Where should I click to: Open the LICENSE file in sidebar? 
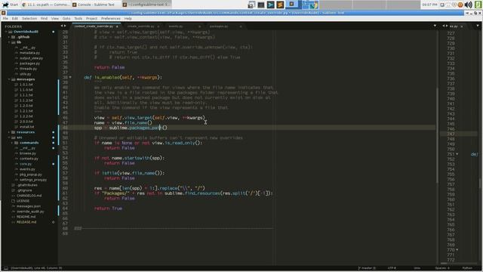coord(23,201)
